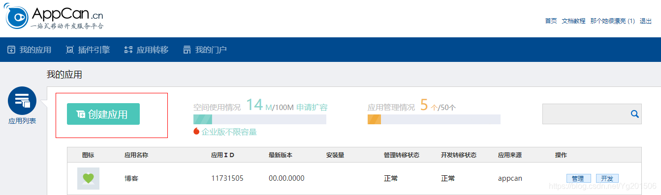Click 管理 button for 博客 app
661x195 pixels.
578,178
